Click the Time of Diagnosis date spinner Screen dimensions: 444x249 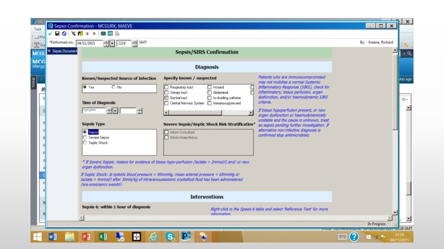coord(109,111)
